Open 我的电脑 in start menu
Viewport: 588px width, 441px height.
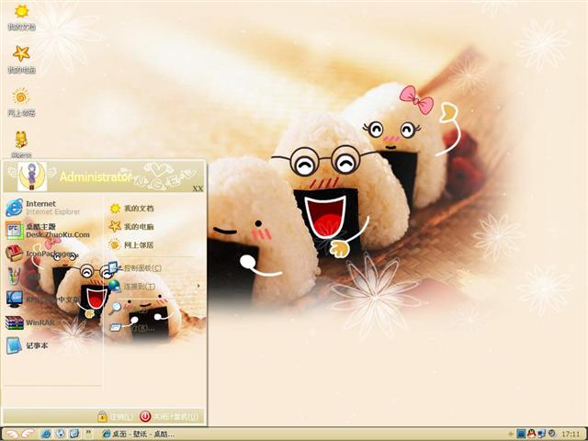point(131,227)
